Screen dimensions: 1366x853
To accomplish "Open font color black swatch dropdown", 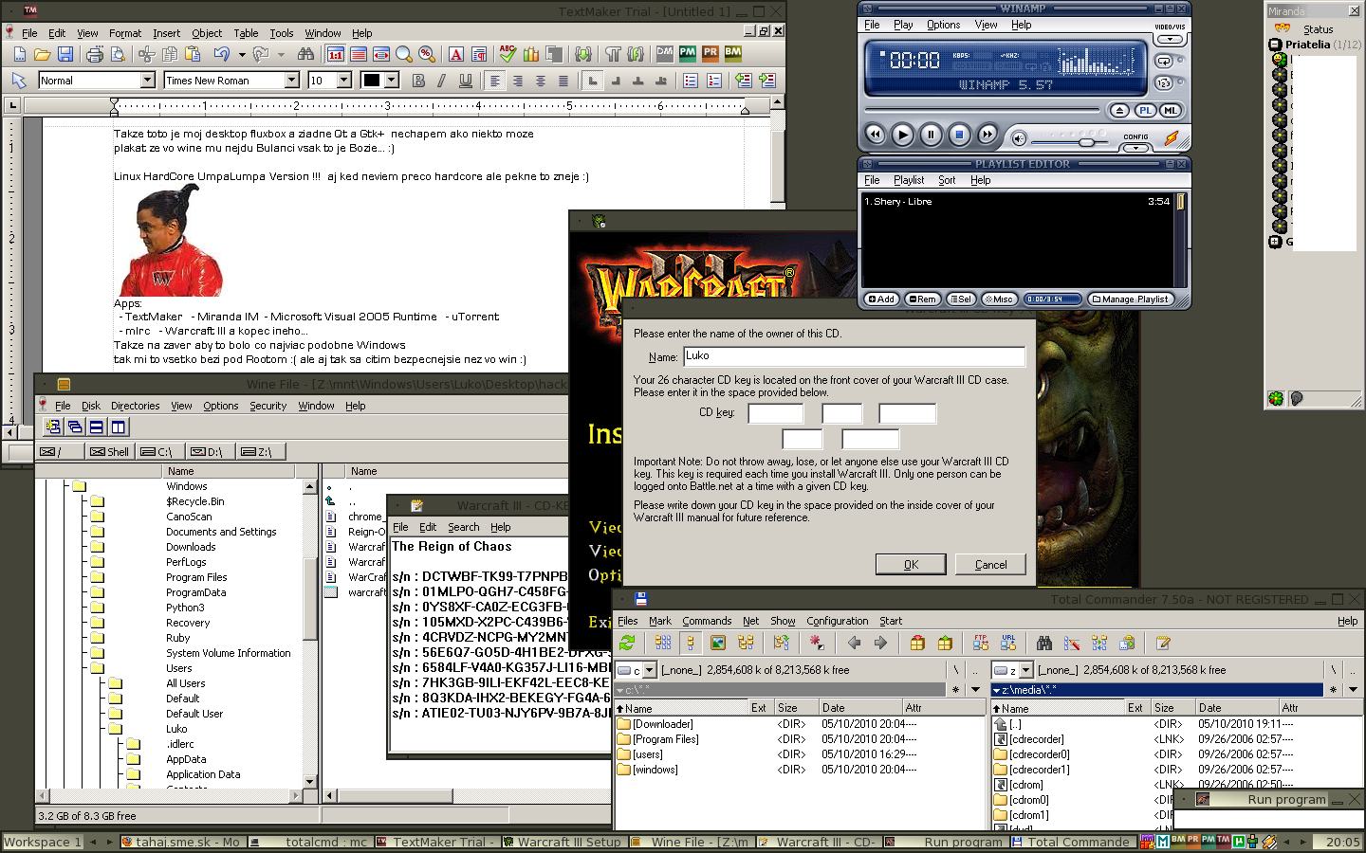I will (391, 81).
